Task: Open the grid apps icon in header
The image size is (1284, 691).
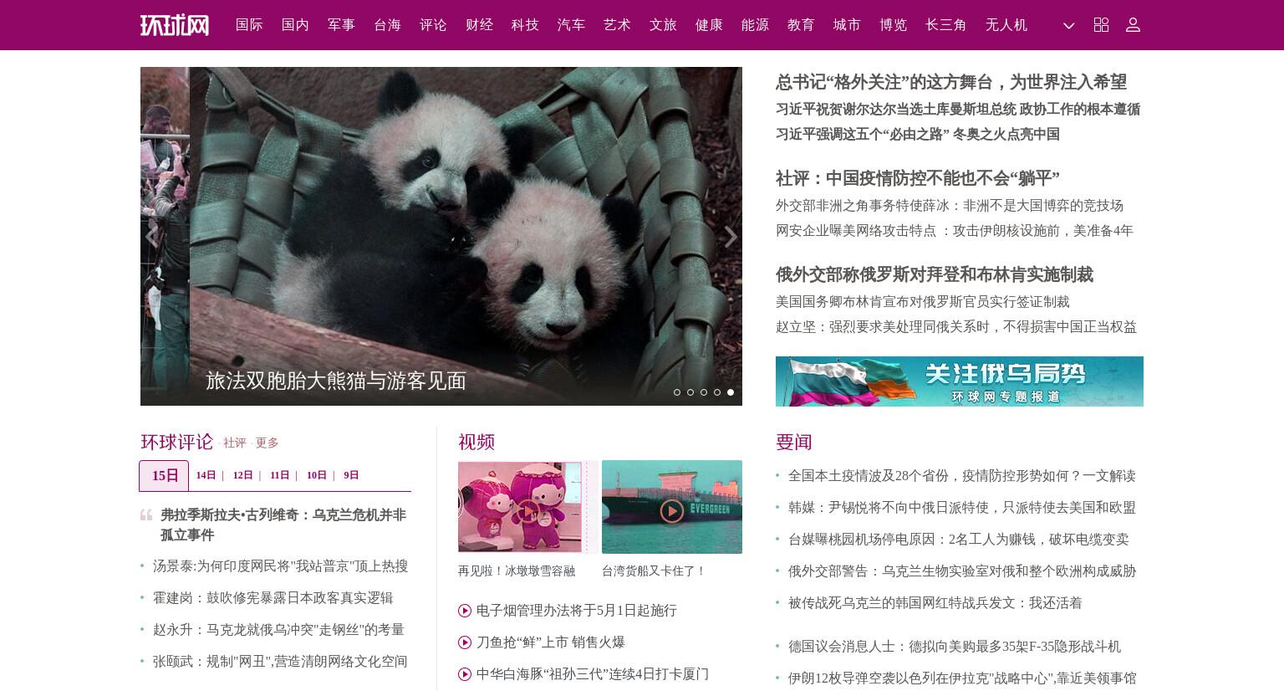Action: 1101,25
